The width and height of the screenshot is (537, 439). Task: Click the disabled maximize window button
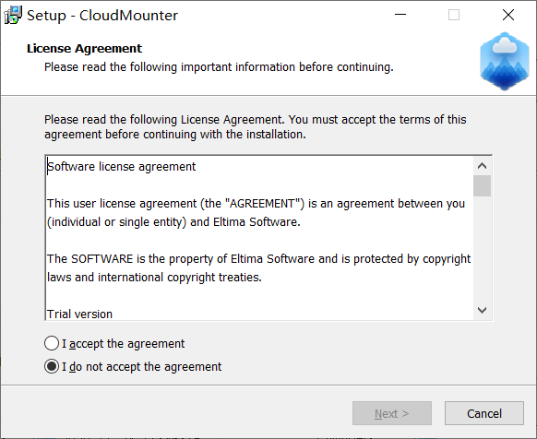coord(454,15)
